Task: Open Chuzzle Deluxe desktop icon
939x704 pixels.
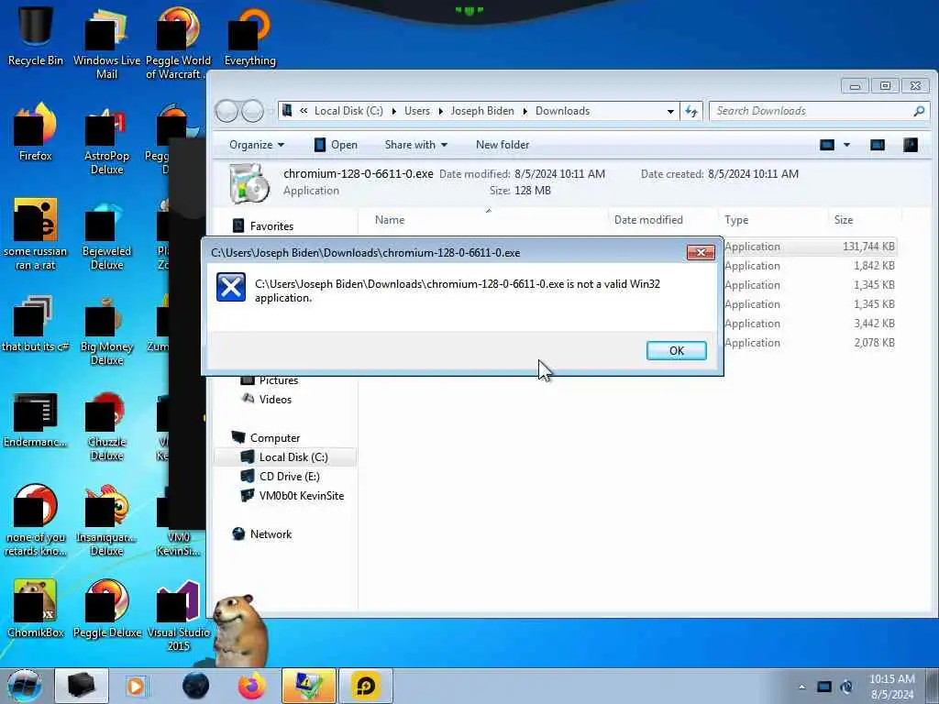Action: (106, 427)
